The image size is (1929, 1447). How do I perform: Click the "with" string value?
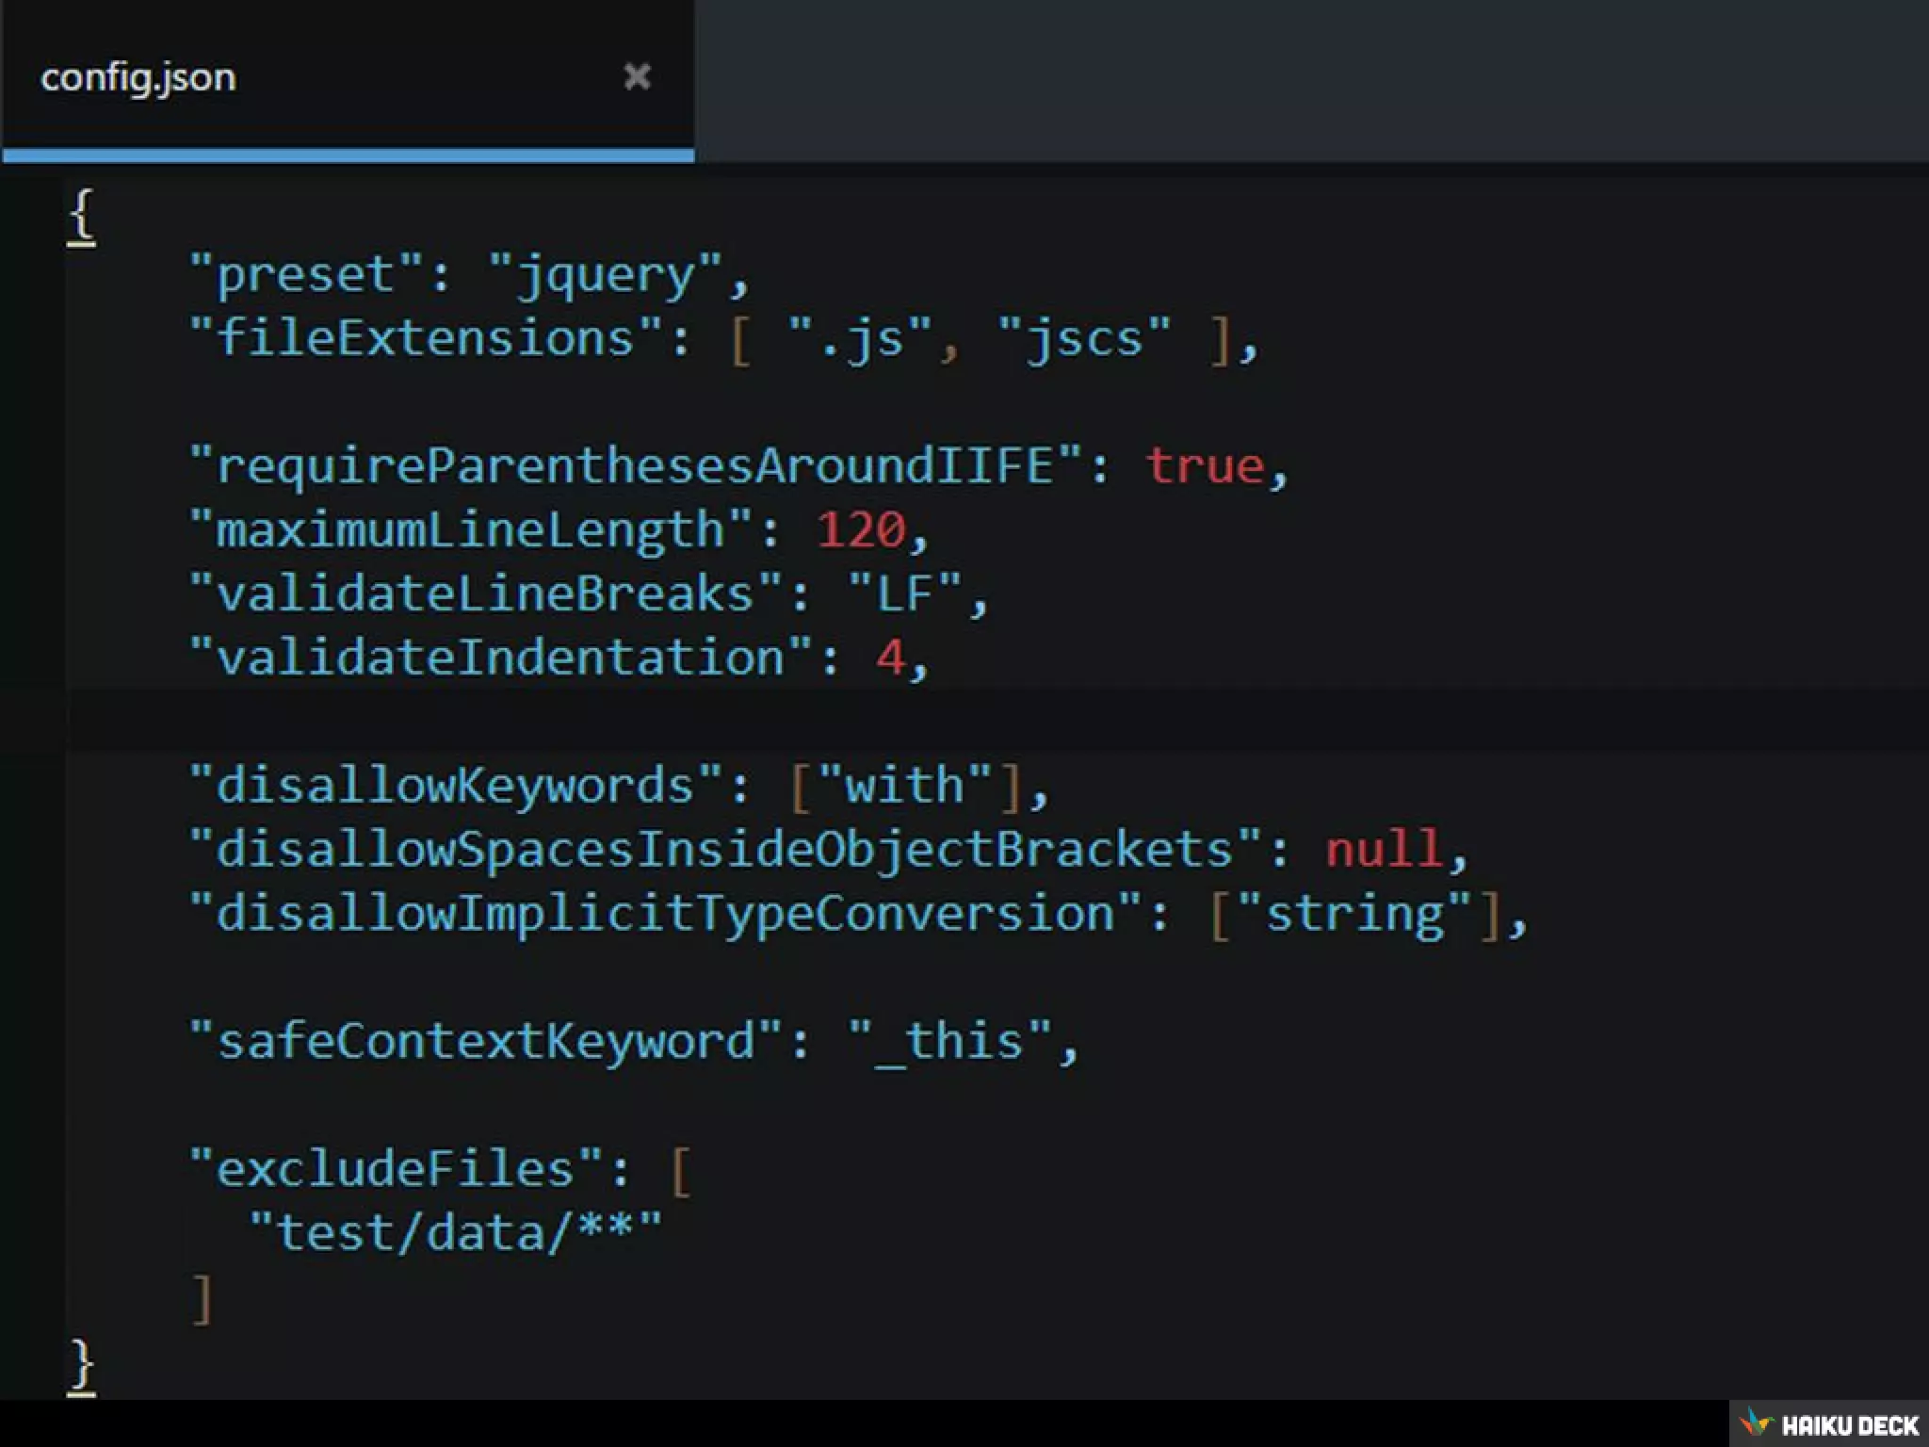904,785
